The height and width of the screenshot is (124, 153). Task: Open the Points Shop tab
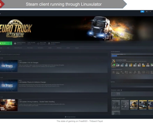tap(30, 48)
